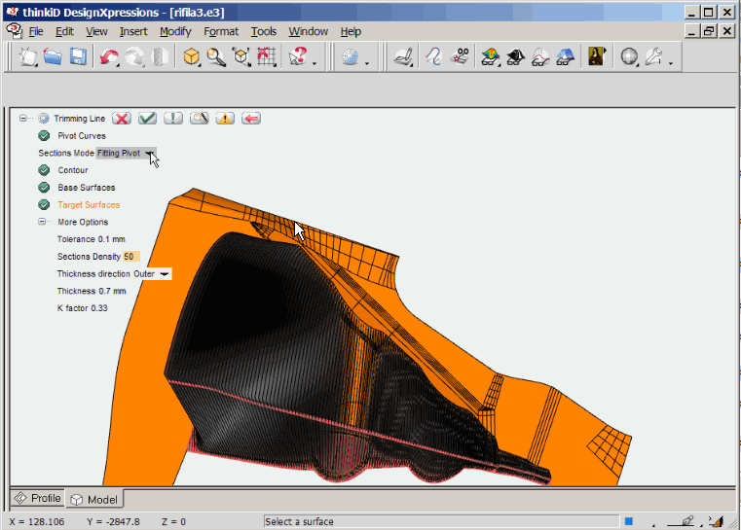This screenshot has width=741, height=530.
Task: Cancel the Trimming Line command with red X
Action: pos(122,119)
